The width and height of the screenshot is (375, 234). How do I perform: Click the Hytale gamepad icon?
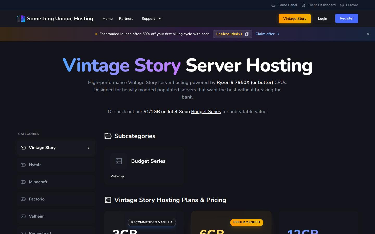23,165
